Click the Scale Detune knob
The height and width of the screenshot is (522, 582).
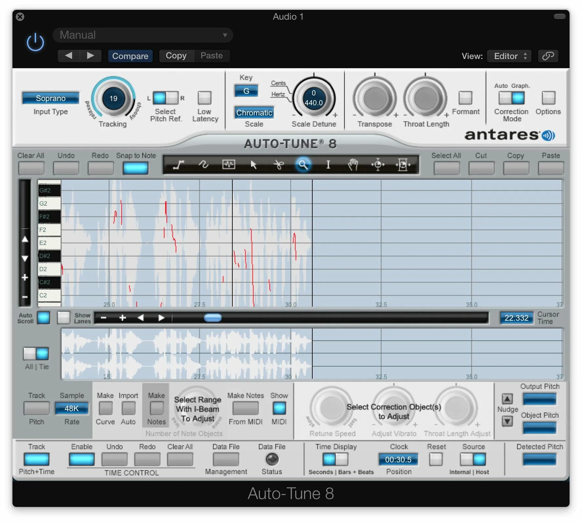click(x=314, y=98)
